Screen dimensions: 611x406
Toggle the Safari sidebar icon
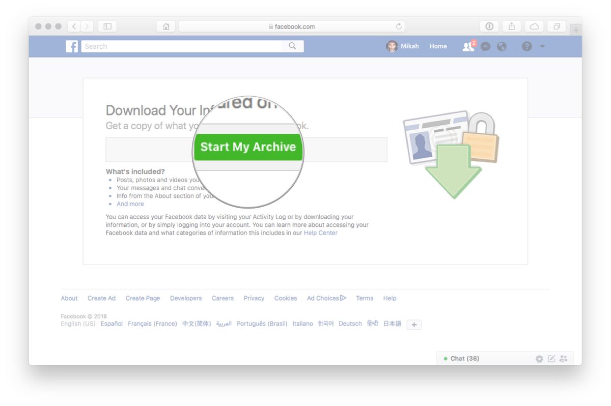pyautogui.click(x=107, y=26)
